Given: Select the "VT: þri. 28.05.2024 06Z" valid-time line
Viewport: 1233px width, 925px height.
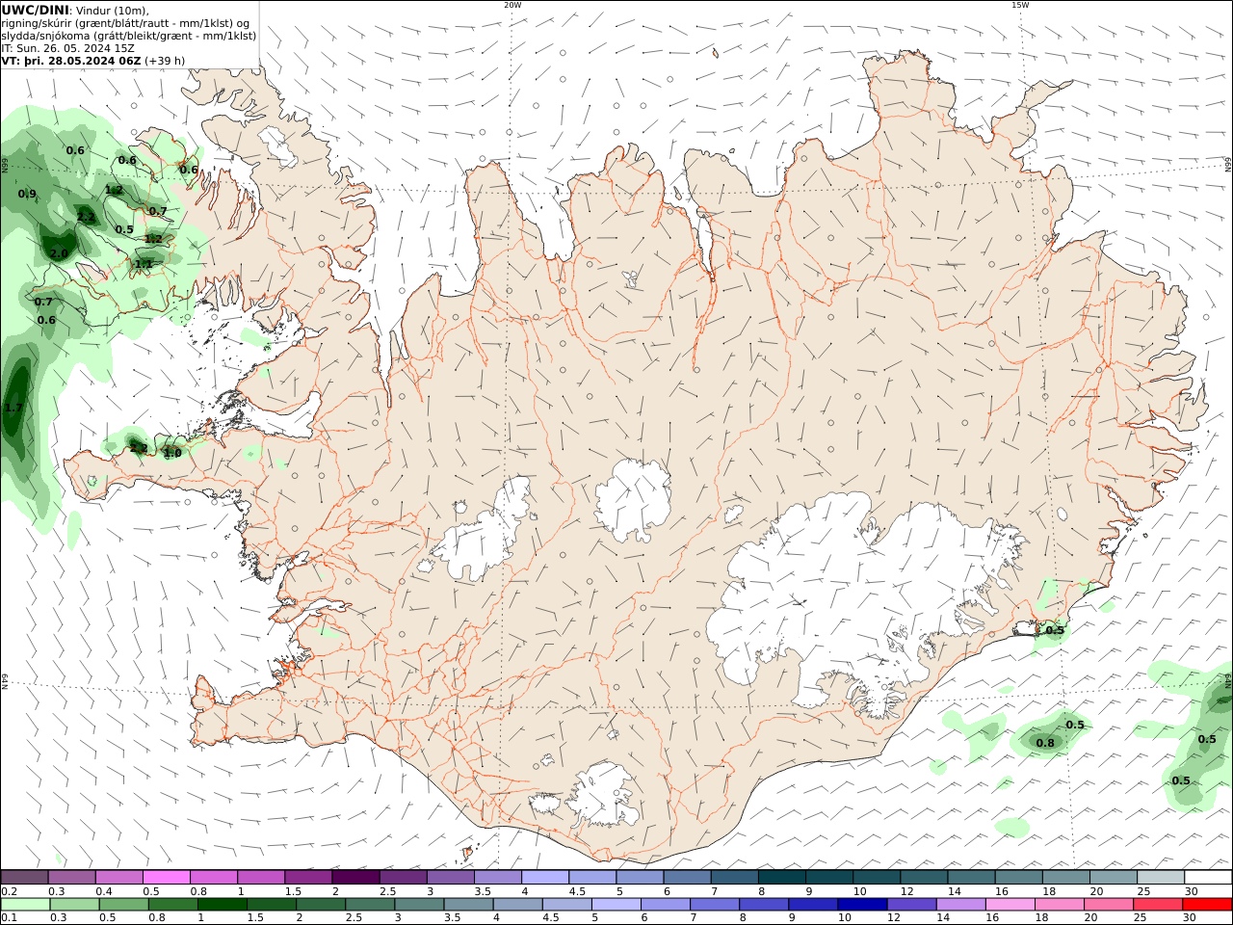Looking at the screenshot, I should pyautogui.click(x=71, y=60).
